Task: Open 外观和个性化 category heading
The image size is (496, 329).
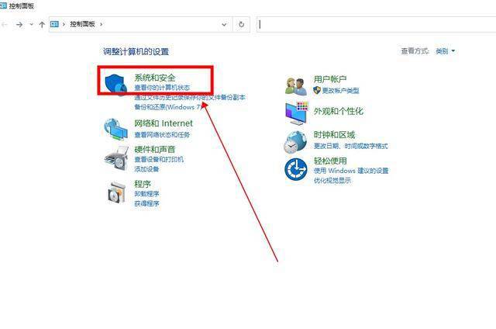Action: pos(339,111)
